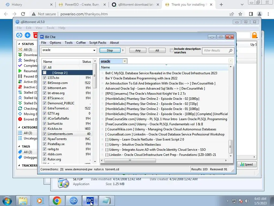Click the qBittorrent add torrent file plus icon

click(28, 35)
